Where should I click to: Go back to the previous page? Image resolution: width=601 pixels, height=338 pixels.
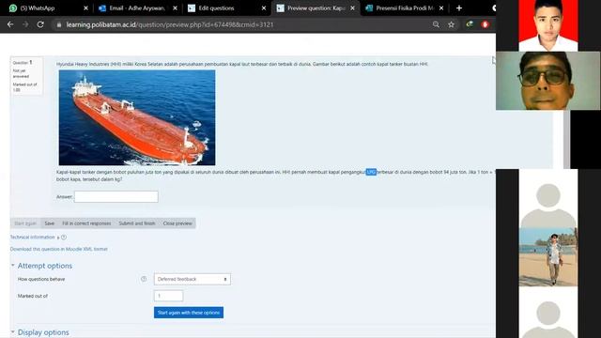[10, 24]
